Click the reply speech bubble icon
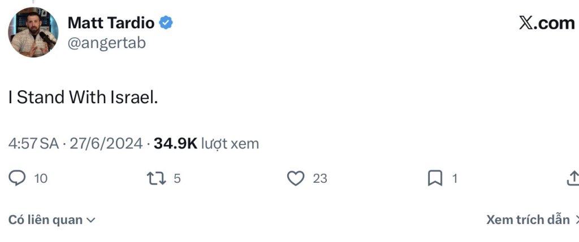 coord(18,179)
